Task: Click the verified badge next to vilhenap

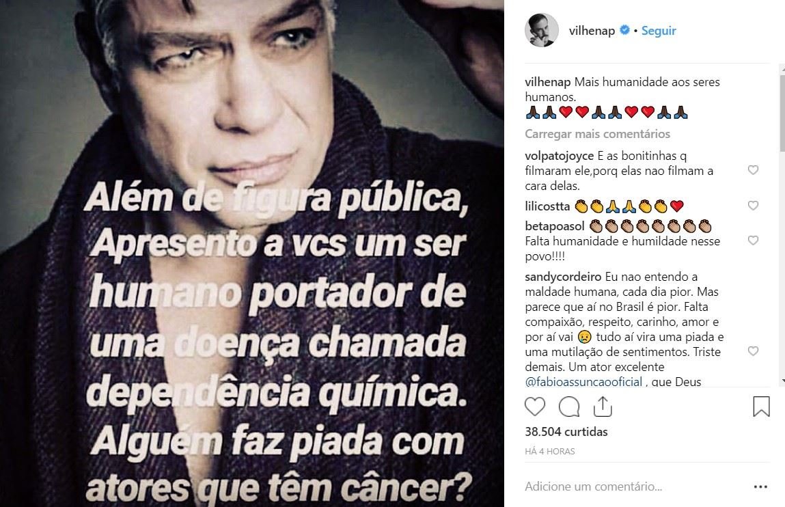Action: point(624,30)
